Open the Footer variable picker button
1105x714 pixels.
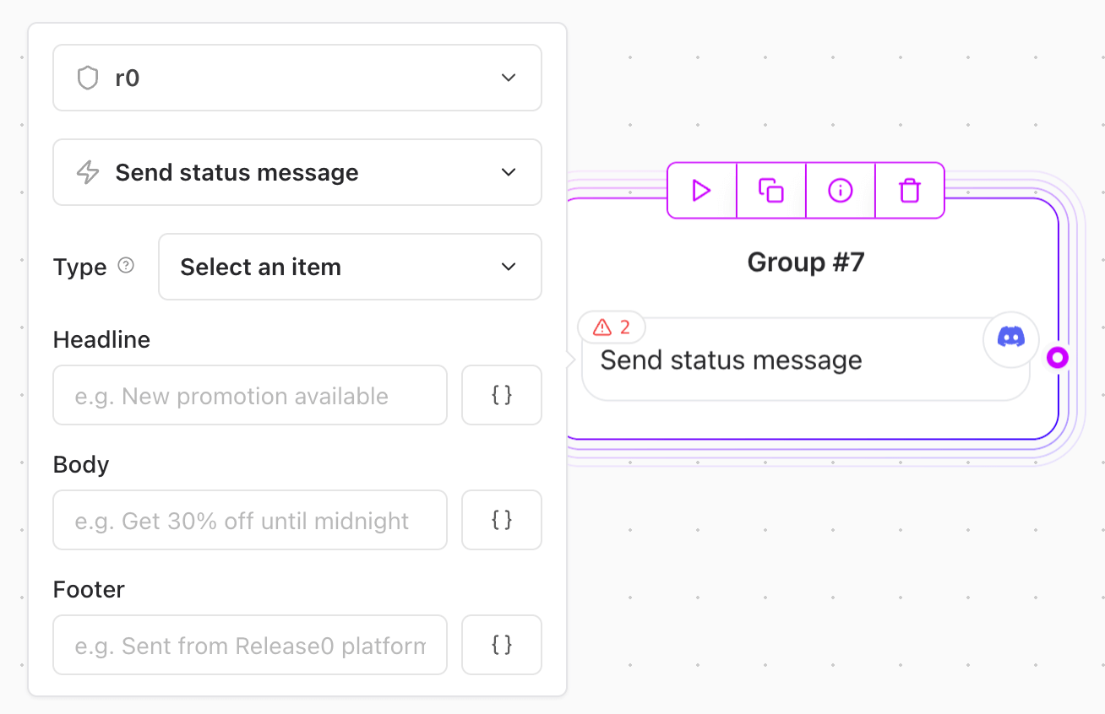pyautogui.click(x=501, y=645)
